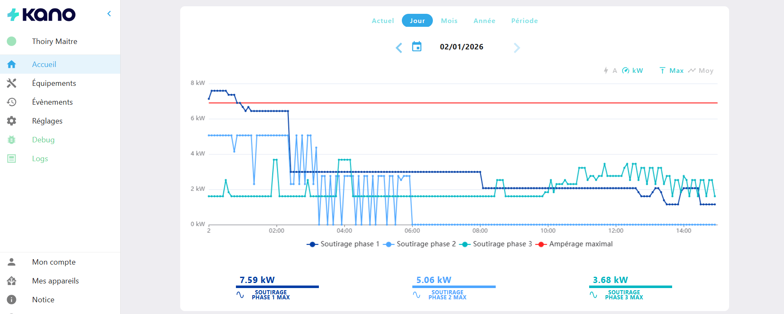
Task: Select the Année tab
Action: [484, 21]
